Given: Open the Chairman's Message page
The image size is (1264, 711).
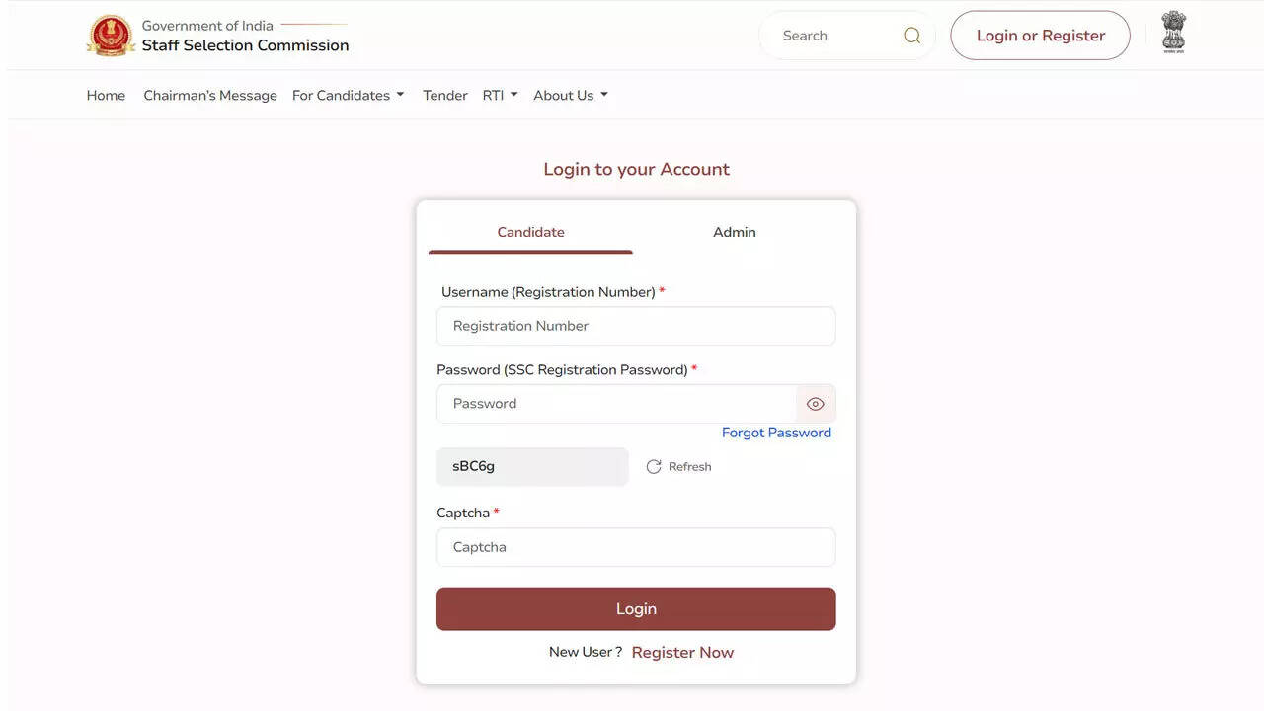Looking at the screenshot, I should tap(210, 96).
